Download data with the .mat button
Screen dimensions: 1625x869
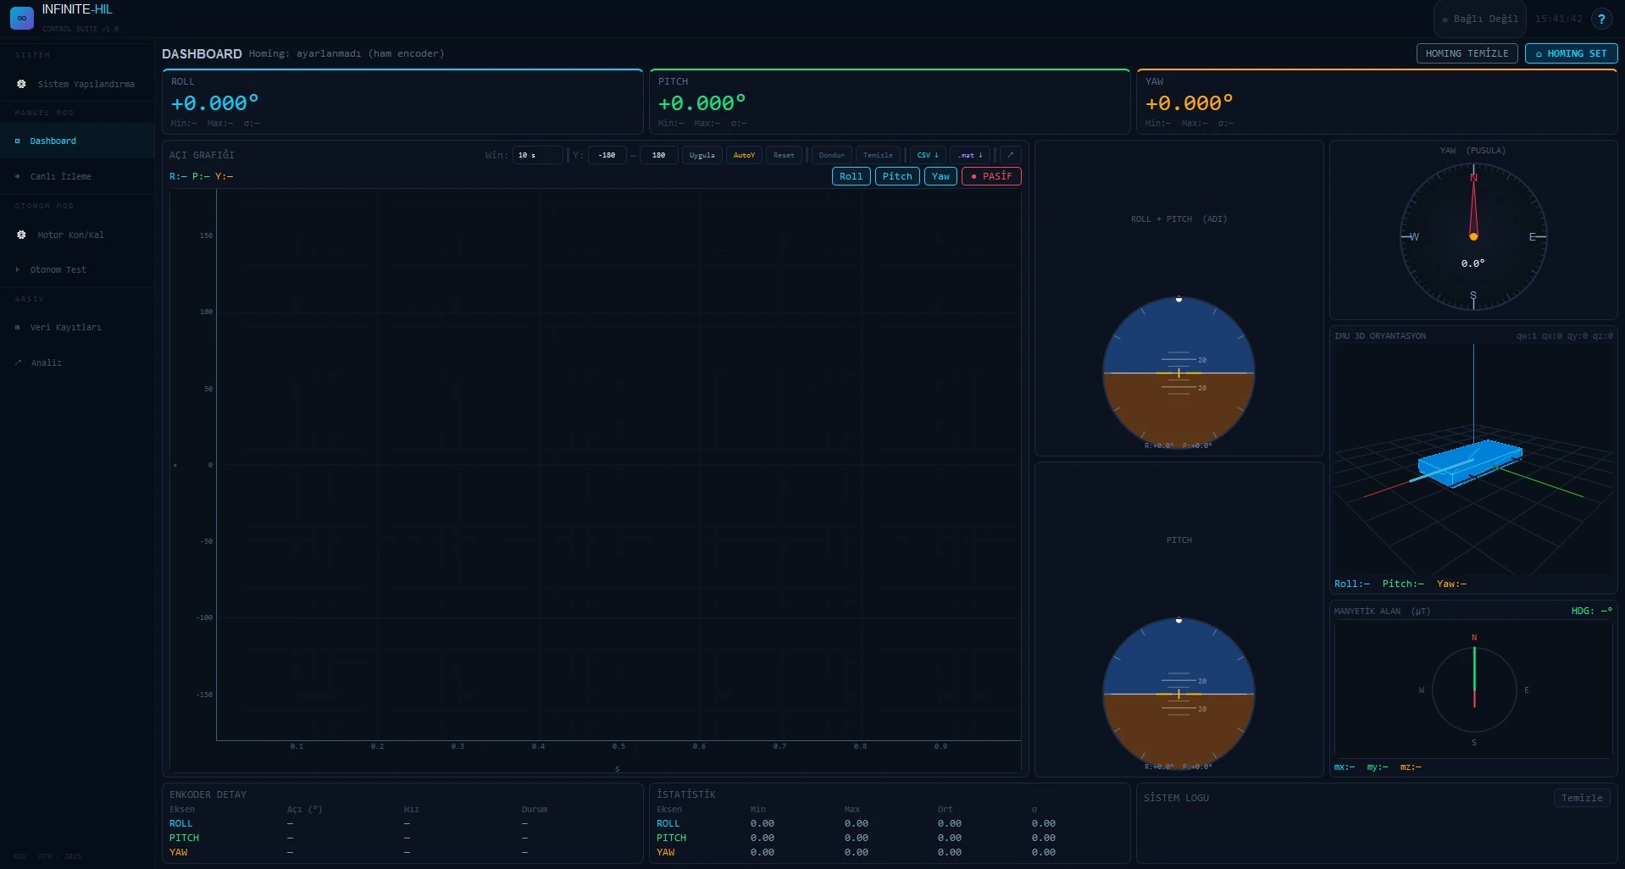[970, 155]
